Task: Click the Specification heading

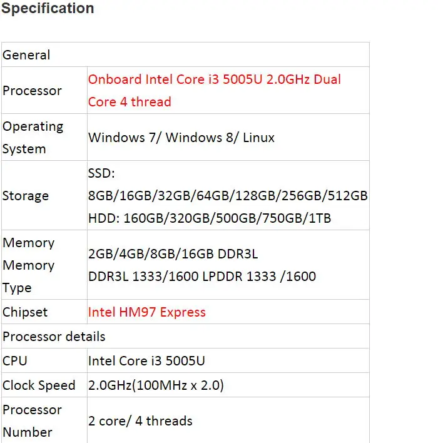Action: tap(48, 9)
